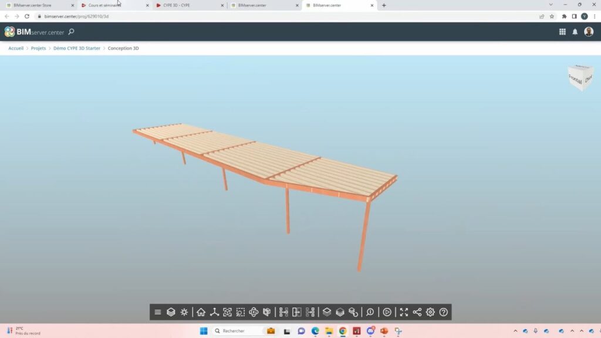Click the play animation button
Image resolution: width=601 pixels, height=338 pixels.
tap(387, 312)
